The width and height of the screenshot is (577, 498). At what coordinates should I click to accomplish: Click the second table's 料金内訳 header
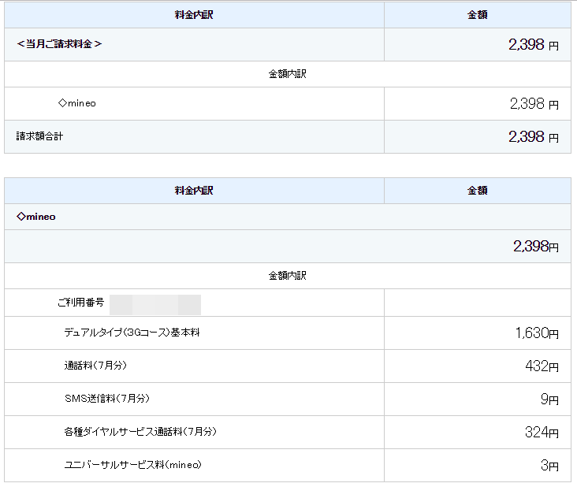pos(194,191)
